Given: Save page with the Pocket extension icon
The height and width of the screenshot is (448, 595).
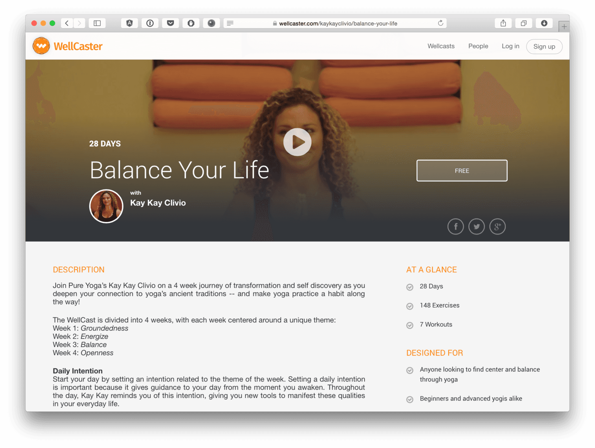Looking at the screenshot, I should 170,23.
